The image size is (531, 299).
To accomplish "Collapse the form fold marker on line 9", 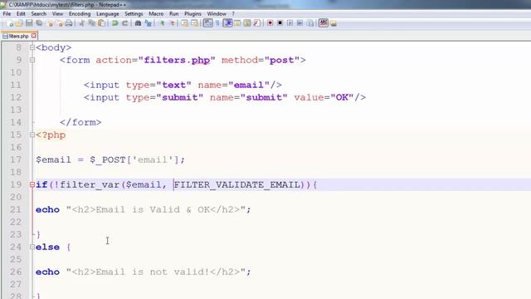I will [x=32, y=60].
